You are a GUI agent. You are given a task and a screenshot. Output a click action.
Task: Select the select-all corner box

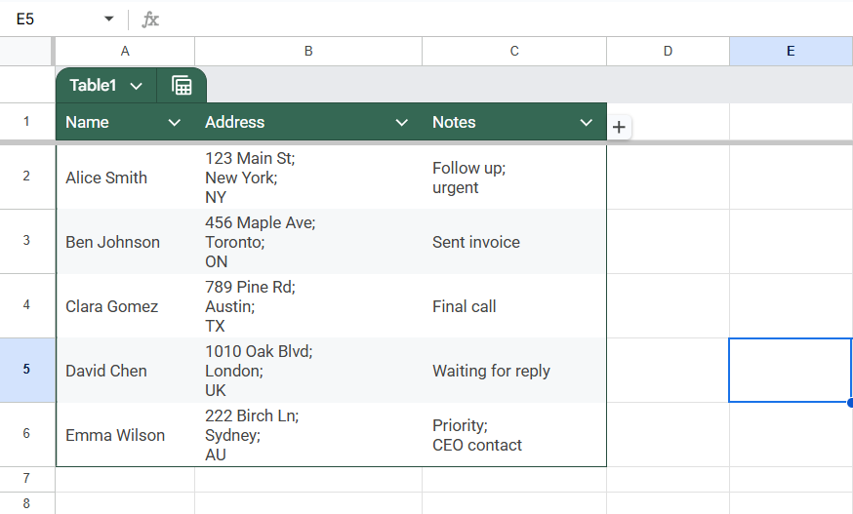coord(25,51)
